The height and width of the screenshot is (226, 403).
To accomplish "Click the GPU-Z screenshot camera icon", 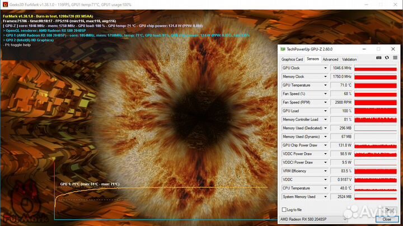I will point(379,59).
